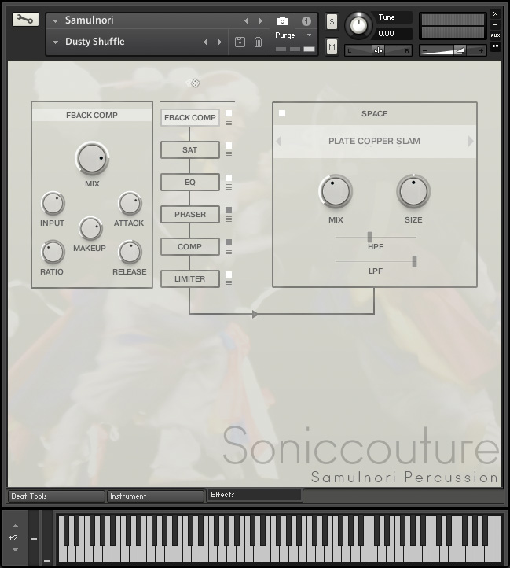Switch to the Instrument tab
Screen dimensions: 510x568
pos(156,496)
